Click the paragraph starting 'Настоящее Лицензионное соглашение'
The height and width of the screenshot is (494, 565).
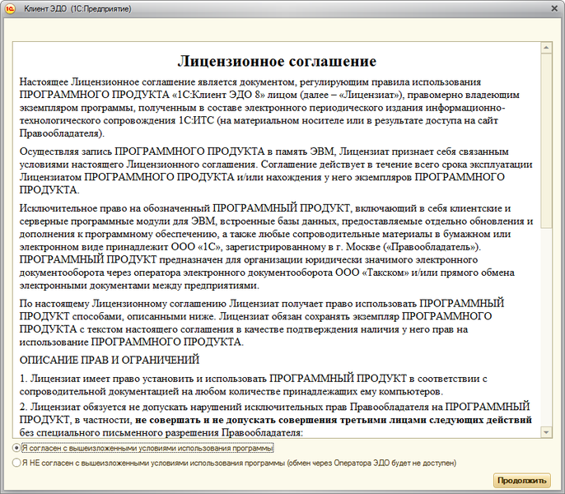point(269,107)
